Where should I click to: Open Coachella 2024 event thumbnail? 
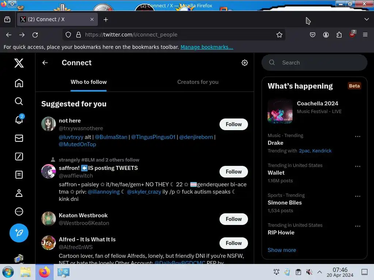click(x=280, y=111)
